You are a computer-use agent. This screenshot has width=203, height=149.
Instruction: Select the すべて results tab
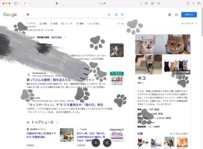click(x=31, y=24)
